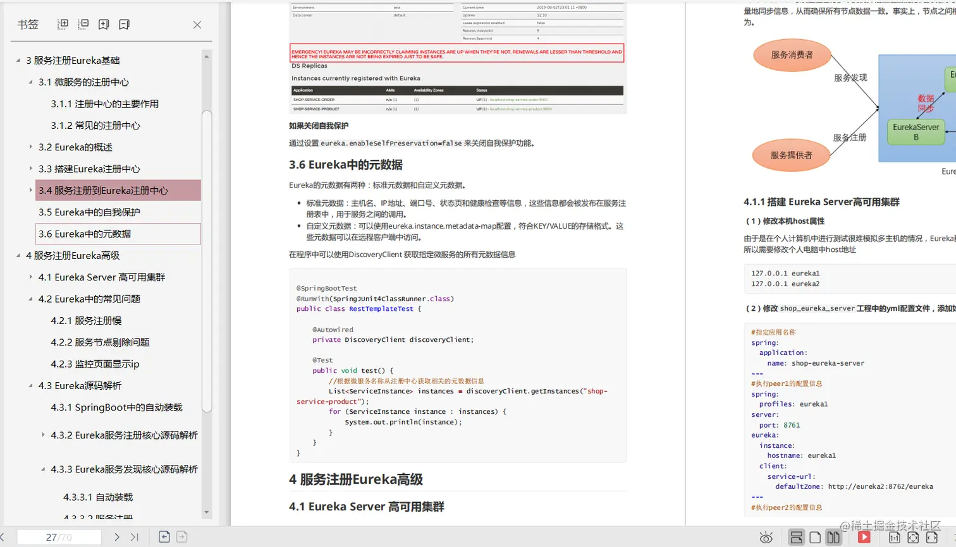Collapse the 4.3.3 Eureka服务发现核心源码解析 bookmark

coord(43,469)
